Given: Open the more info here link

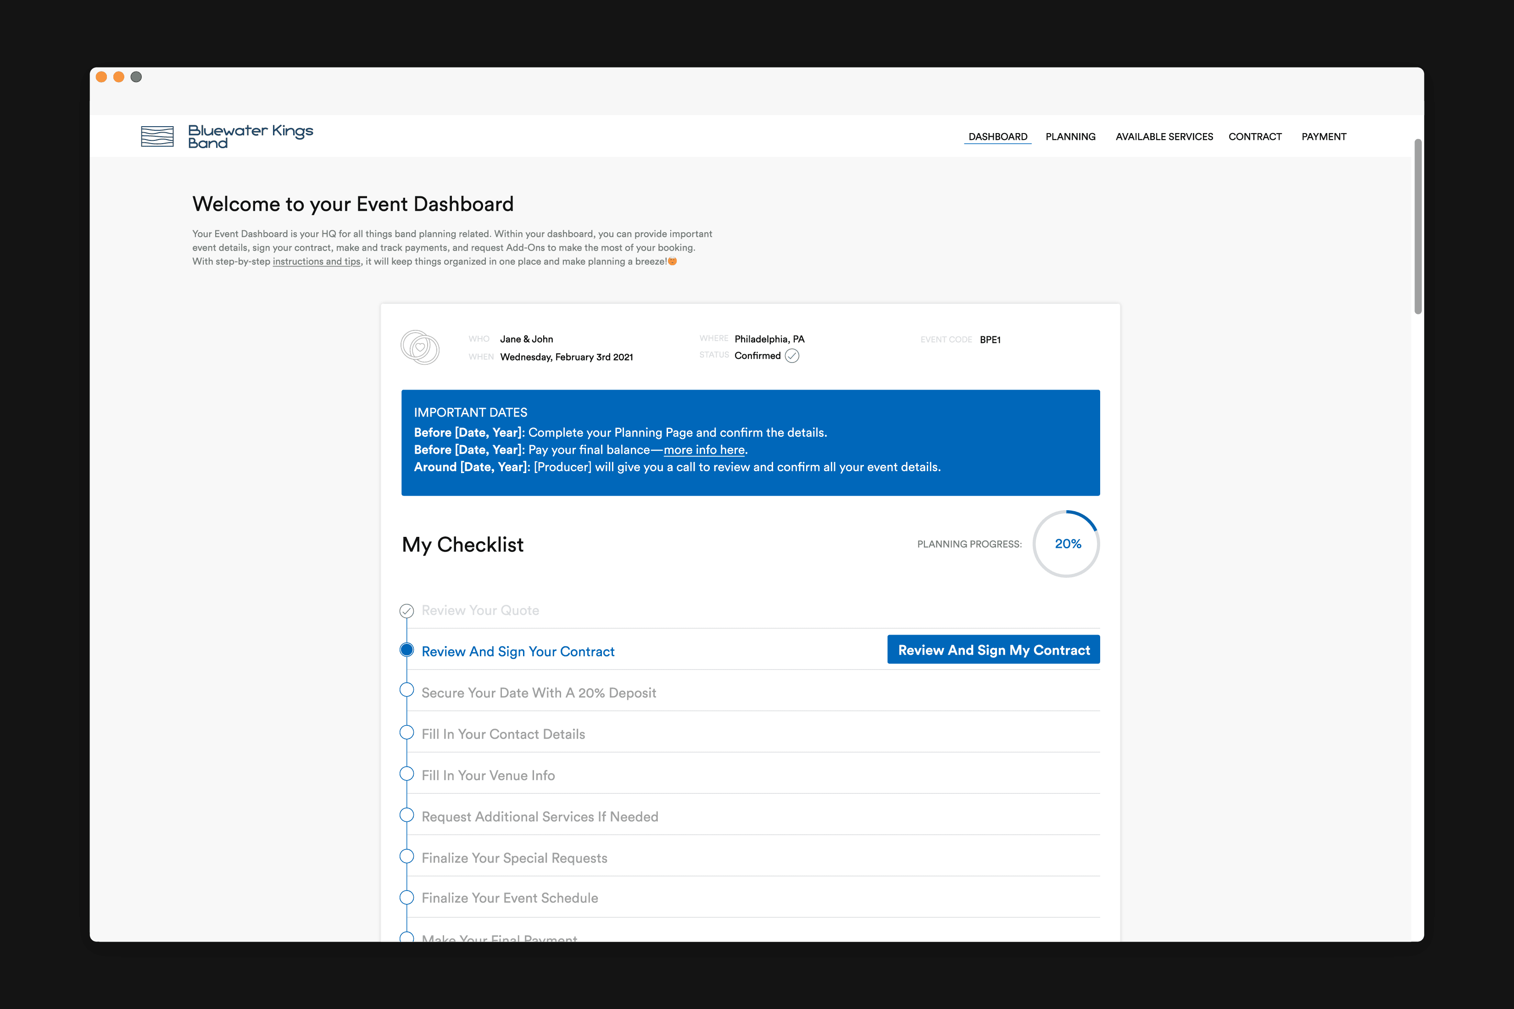Looking at the screenshot, I should tap(704, 450).
